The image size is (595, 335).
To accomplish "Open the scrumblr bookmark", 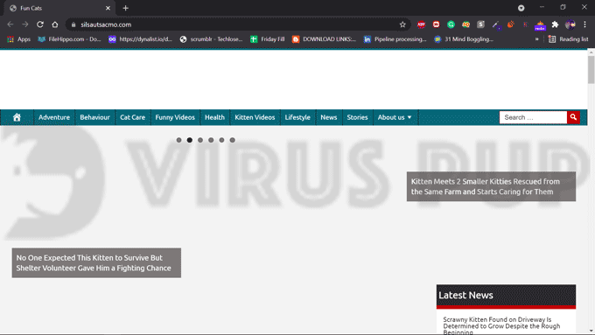I will point(211,39).
